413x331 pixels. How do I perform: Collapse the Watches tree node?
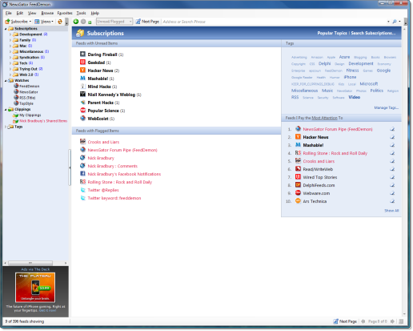click(6, 80)
